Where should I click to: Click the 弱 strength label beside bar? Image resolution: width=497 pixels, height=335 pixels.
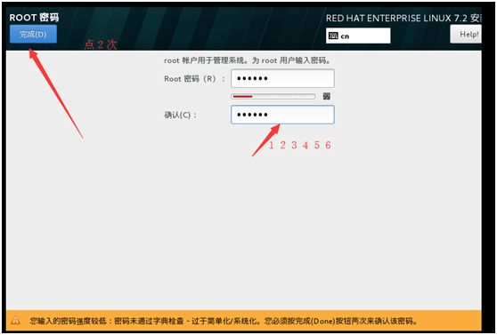coord(327,96)
